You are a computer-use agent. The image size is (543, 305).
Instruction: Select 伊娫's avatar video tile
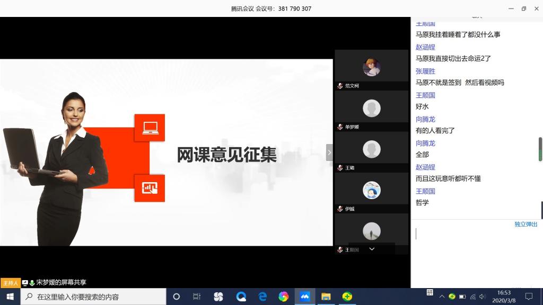pyautogui.click(x=371, y=190)
